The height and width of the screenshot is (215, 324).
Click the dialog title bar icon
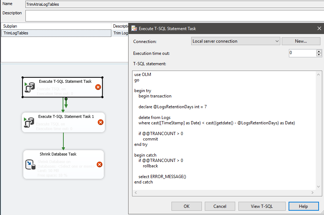[x=134, y=29]
